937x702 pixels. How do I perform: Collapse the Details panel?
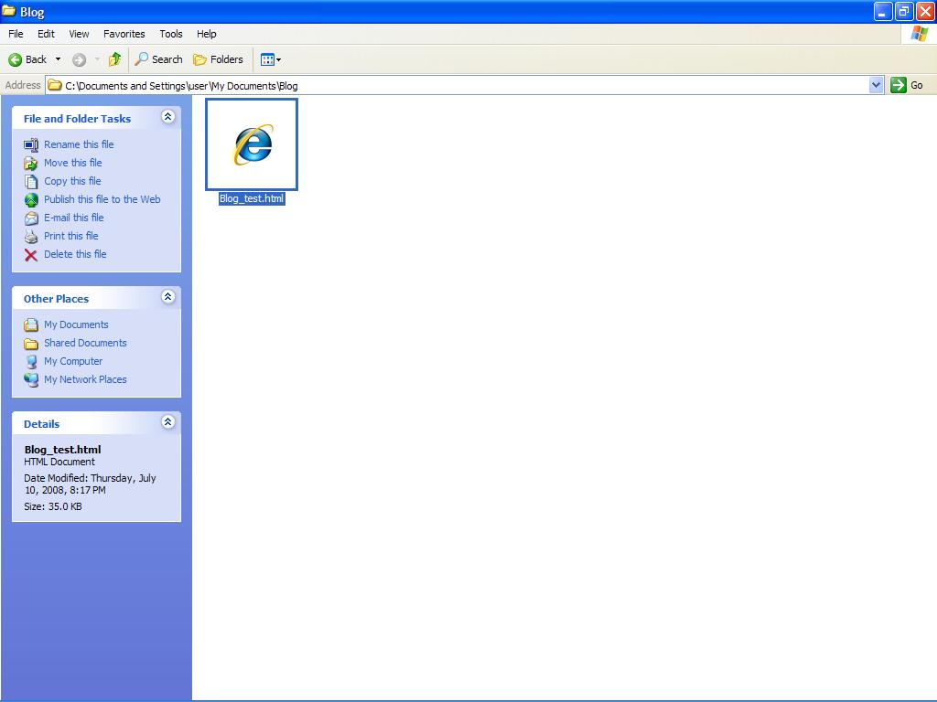point(168,422)
